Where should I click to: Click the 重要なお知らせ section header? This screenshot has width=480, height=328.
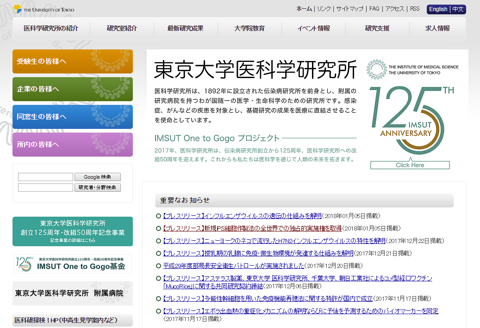coord(304,200)
